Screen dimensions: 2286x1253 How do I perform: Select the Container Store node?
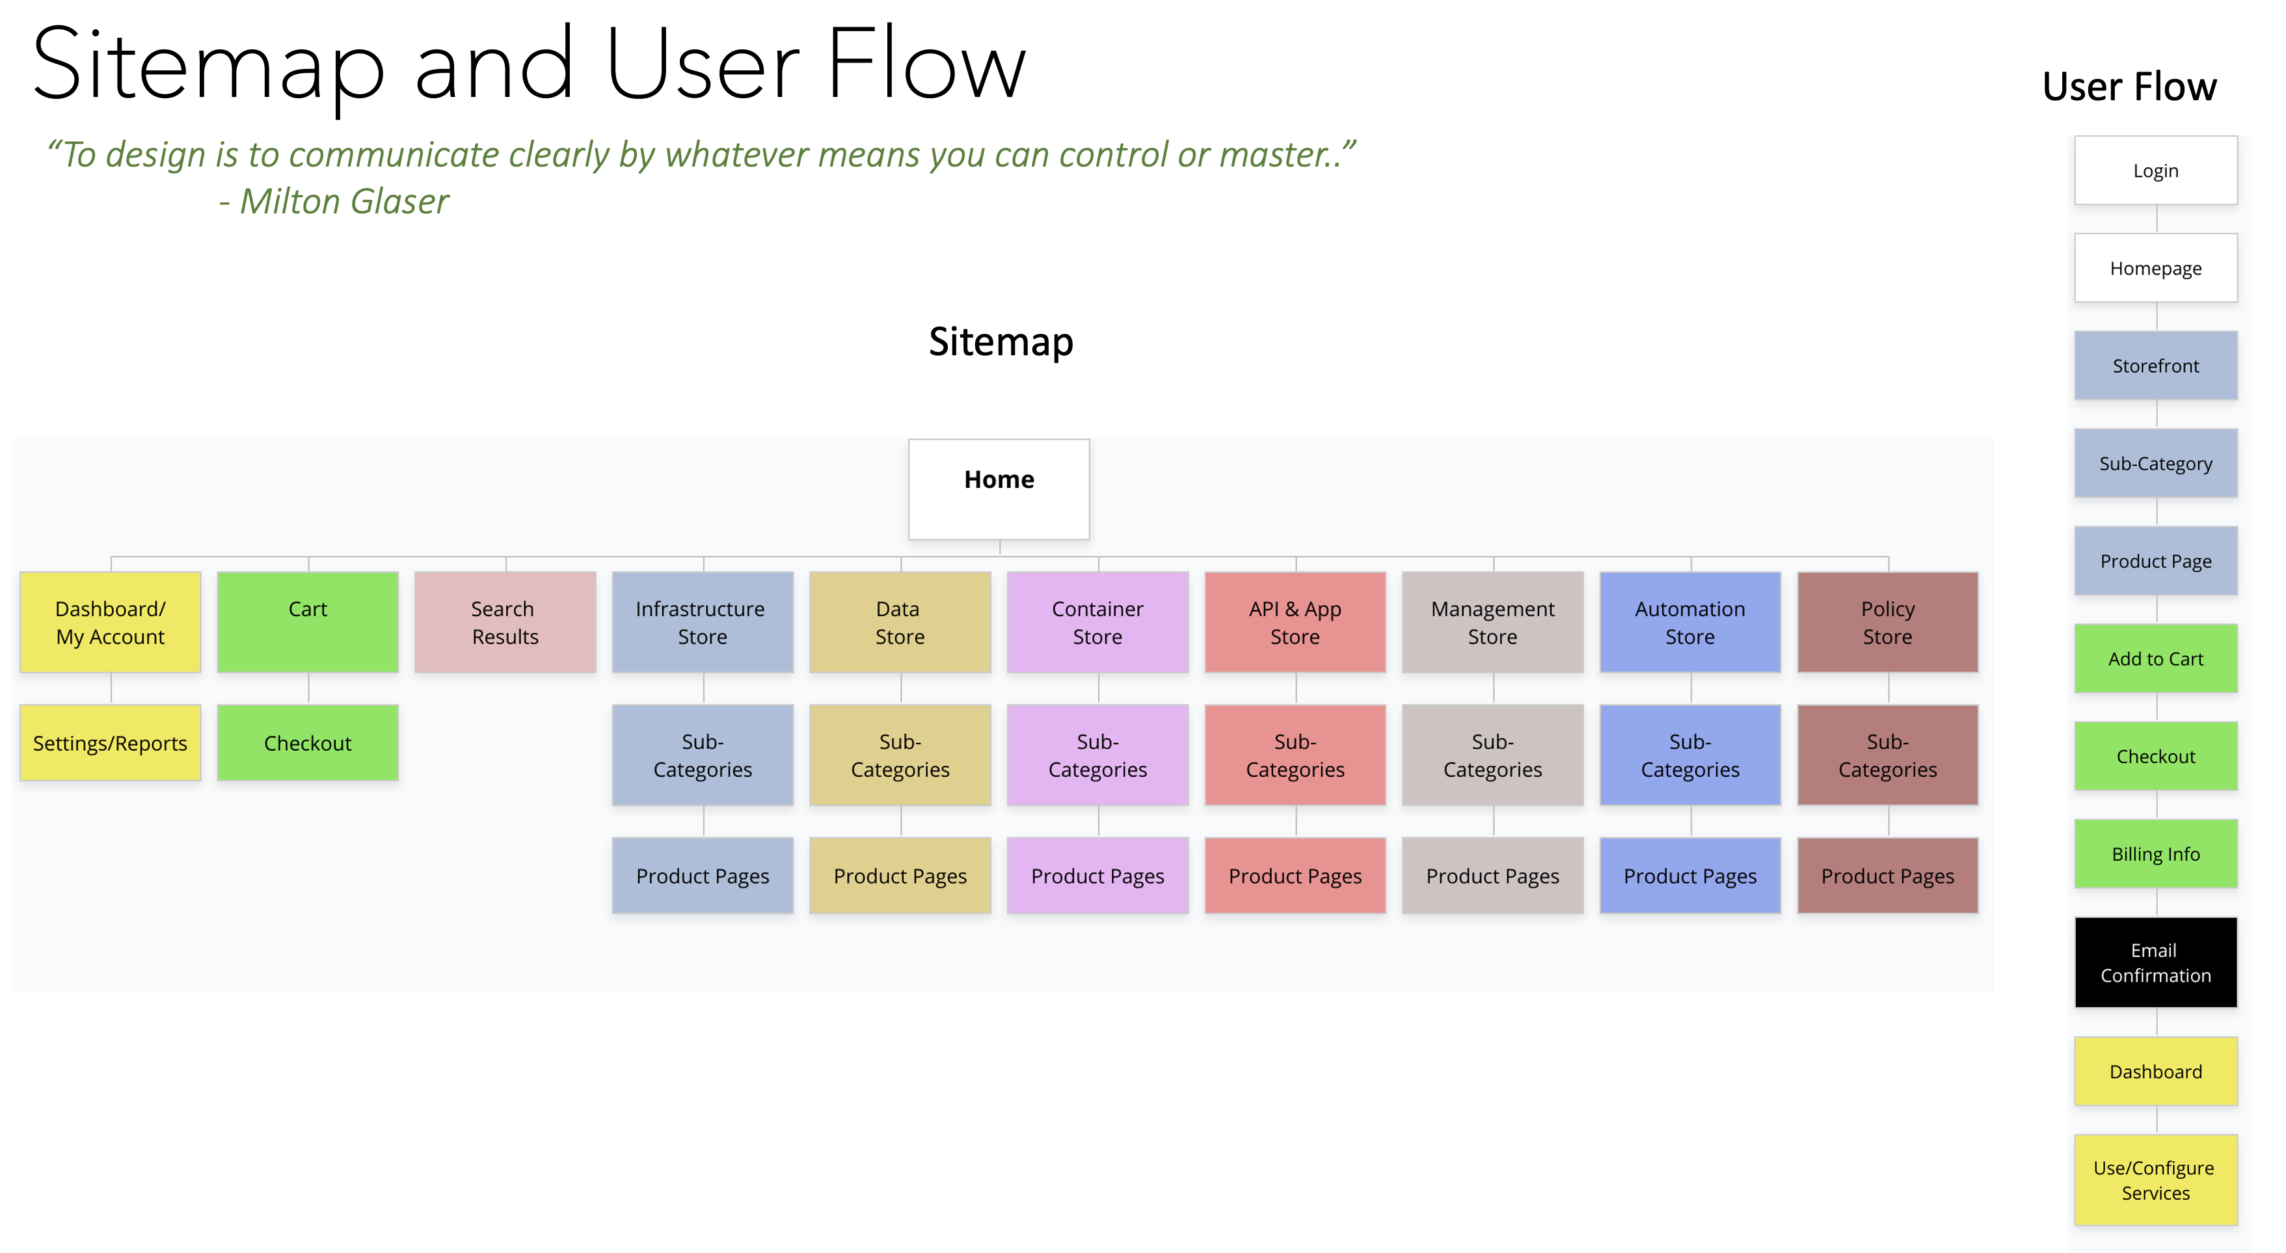point(1097,622)
